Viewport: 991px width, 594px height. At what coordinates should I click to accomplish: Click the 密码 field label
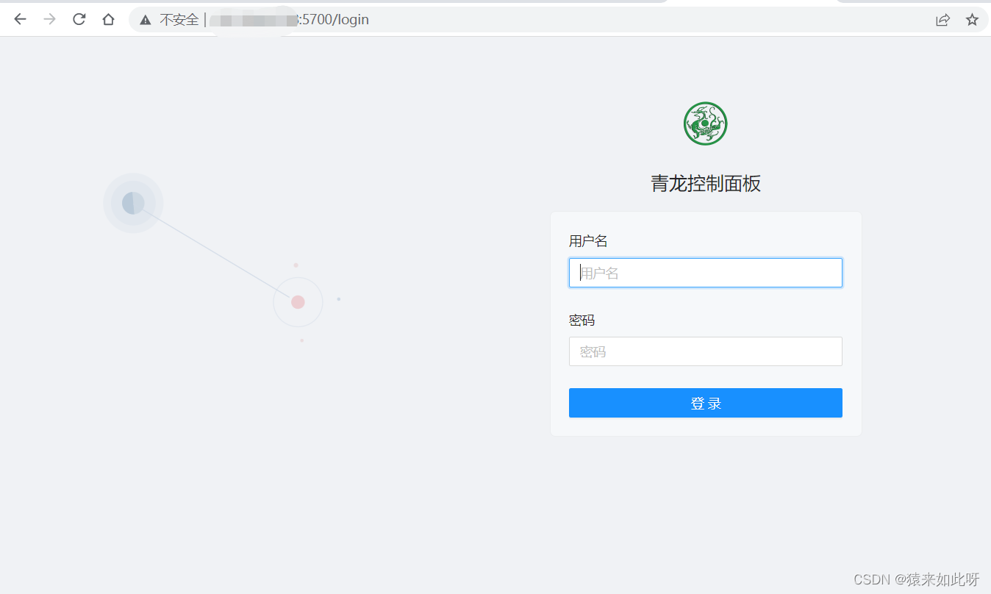(582, 321)
